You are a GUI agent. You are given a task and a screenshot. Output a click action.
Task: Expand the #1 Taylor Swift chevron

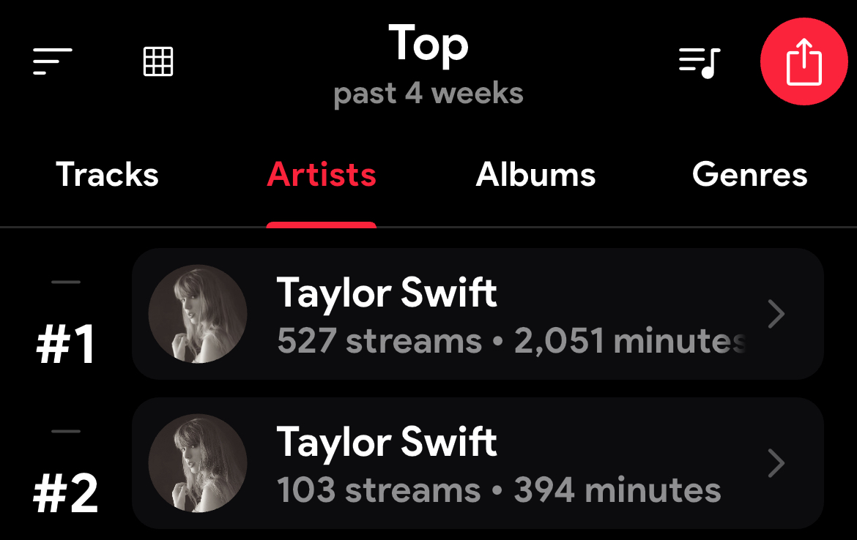776,315
